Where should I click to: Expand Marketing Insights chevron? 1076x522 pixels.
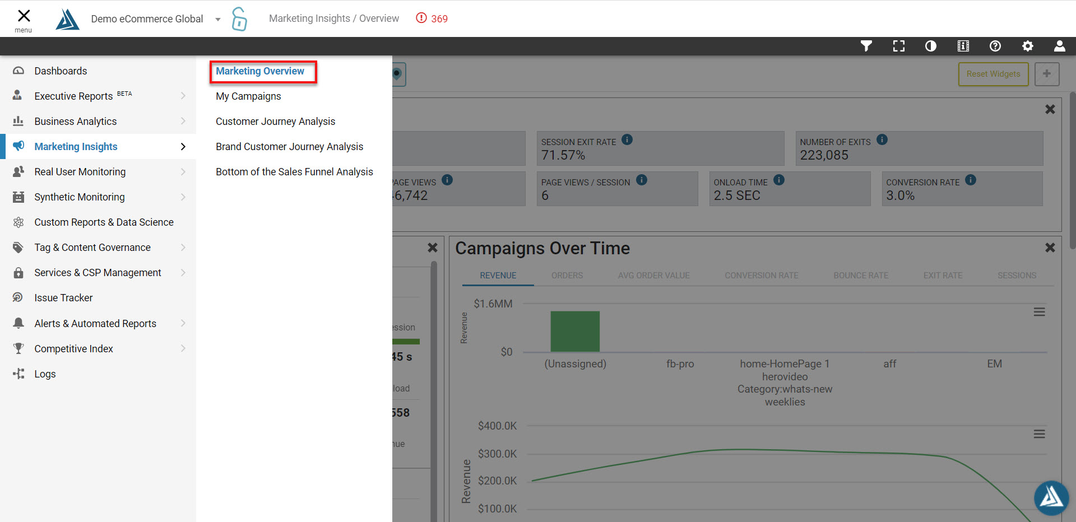[183, 146]
